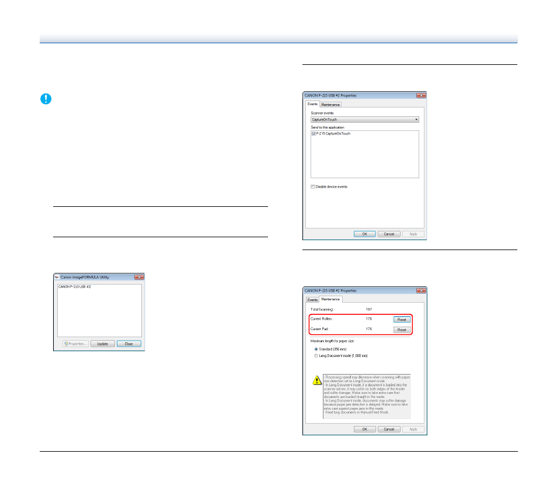The width and height of the screenshot is (557, 478).
Task: Click the shield icon on Properties... button
Action: (66, 344)
